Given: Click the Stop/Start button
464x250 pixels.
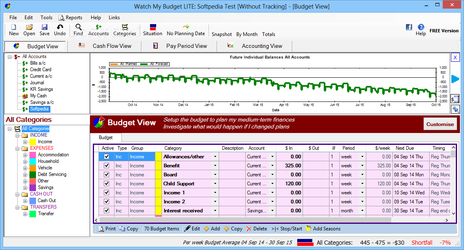Looking at the screenshot, I should pyautogui.click(x=287, y=229).
